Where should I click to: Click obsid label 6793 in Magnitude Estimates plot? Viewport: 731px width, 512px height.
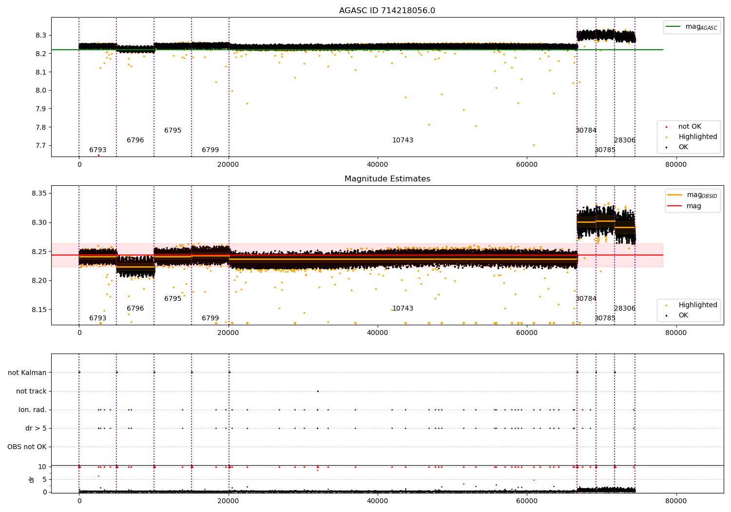(97, 318)
